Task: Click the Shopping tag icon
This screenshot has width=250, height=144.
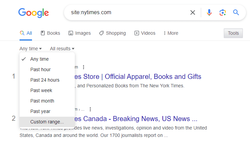Action: [x=101, y=33]
